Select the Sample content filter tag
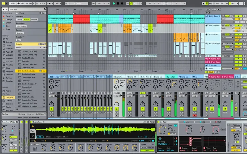This screenshot has height=154, width=247. click(34, 19)
